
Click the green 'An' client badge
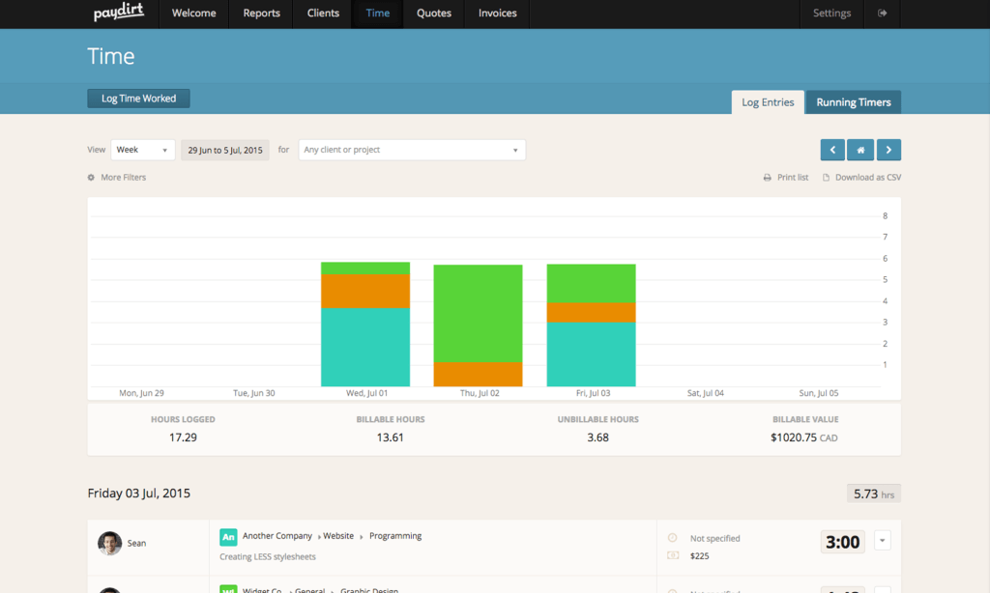coord(228,536)
